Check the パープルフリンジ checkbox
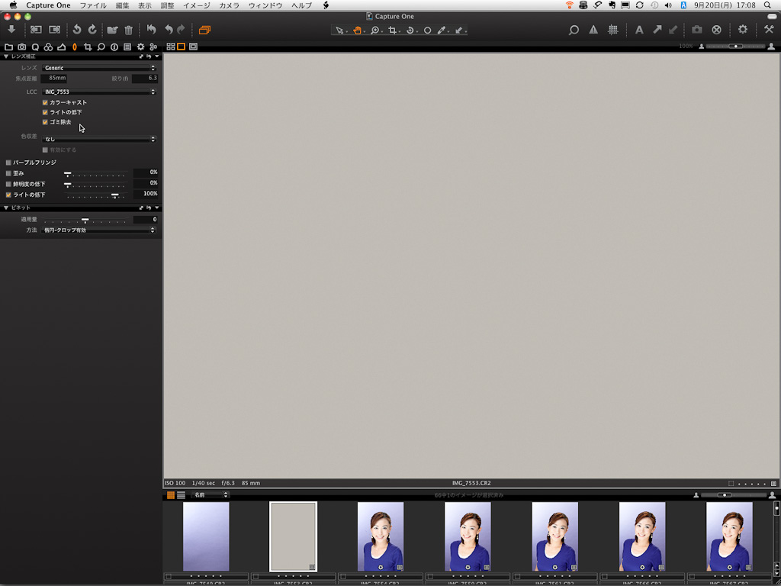The image size is (781, 586). pyautogui.click(x=8, y=163)
